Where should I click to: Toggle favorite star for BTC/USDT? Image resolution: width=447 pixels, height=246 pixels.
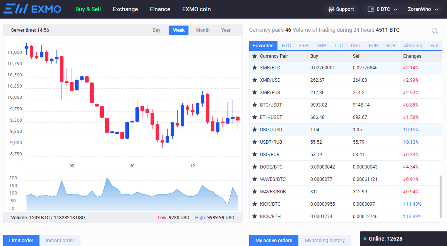(255, 105)
